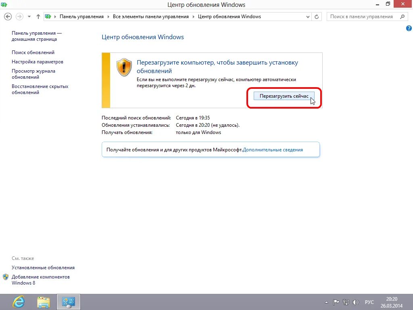Open 'Панель управления — домашняя страница' link

[37, 36]
